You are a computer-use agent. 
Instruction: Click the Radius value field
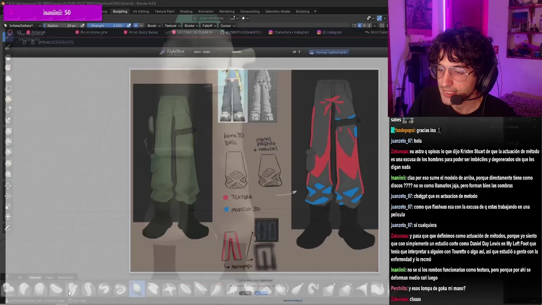62,25
